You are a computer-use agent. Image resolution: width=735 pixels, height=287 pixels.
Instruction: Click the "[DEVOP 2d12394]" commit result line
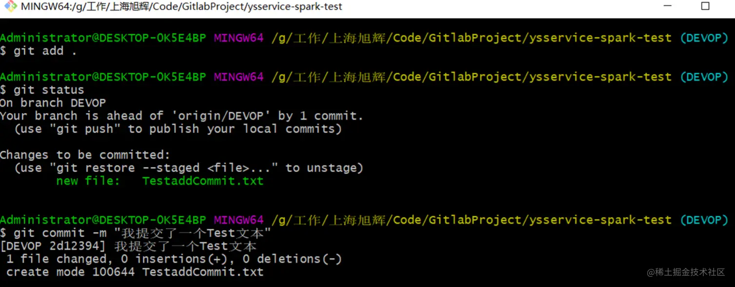pyautogui.click(x=128, y=246)
